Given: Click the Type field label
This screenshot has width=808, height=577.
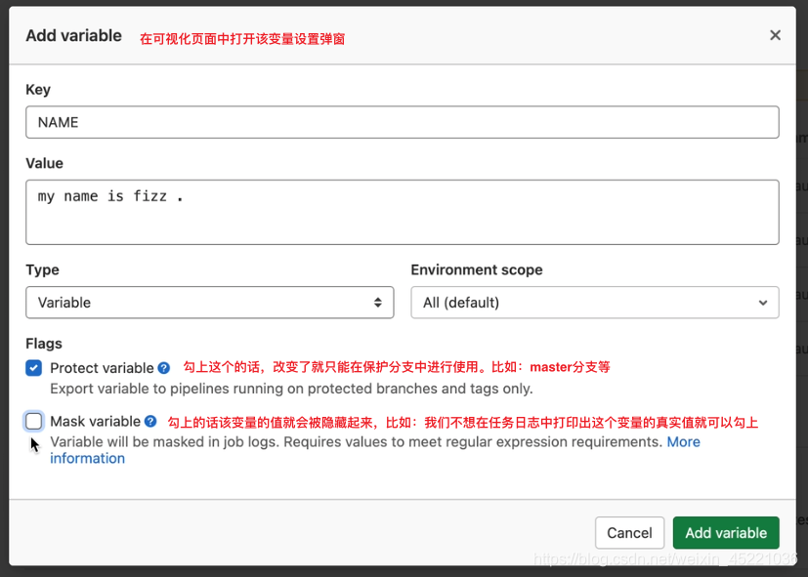Looking at the screenshot, I should (x=42, y=269).
